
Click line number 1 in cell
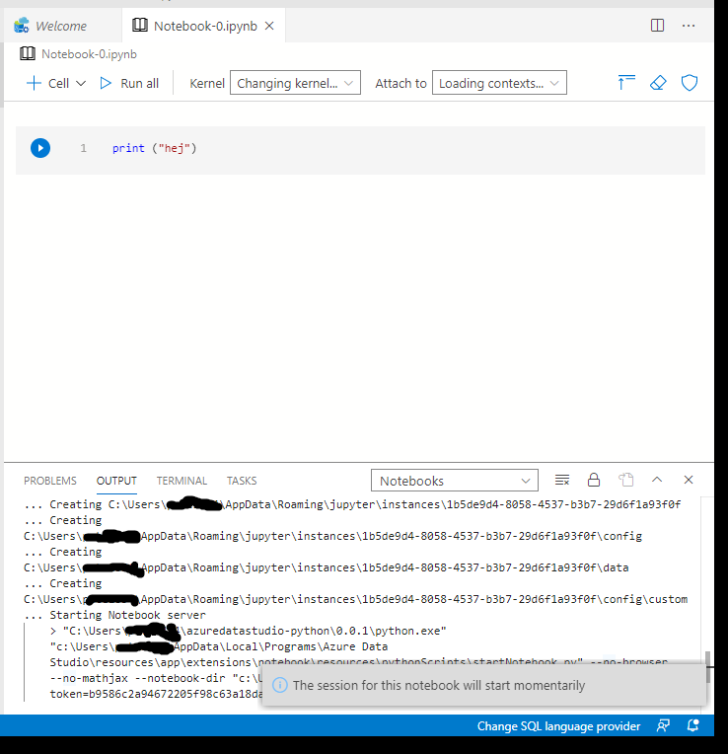83,148
